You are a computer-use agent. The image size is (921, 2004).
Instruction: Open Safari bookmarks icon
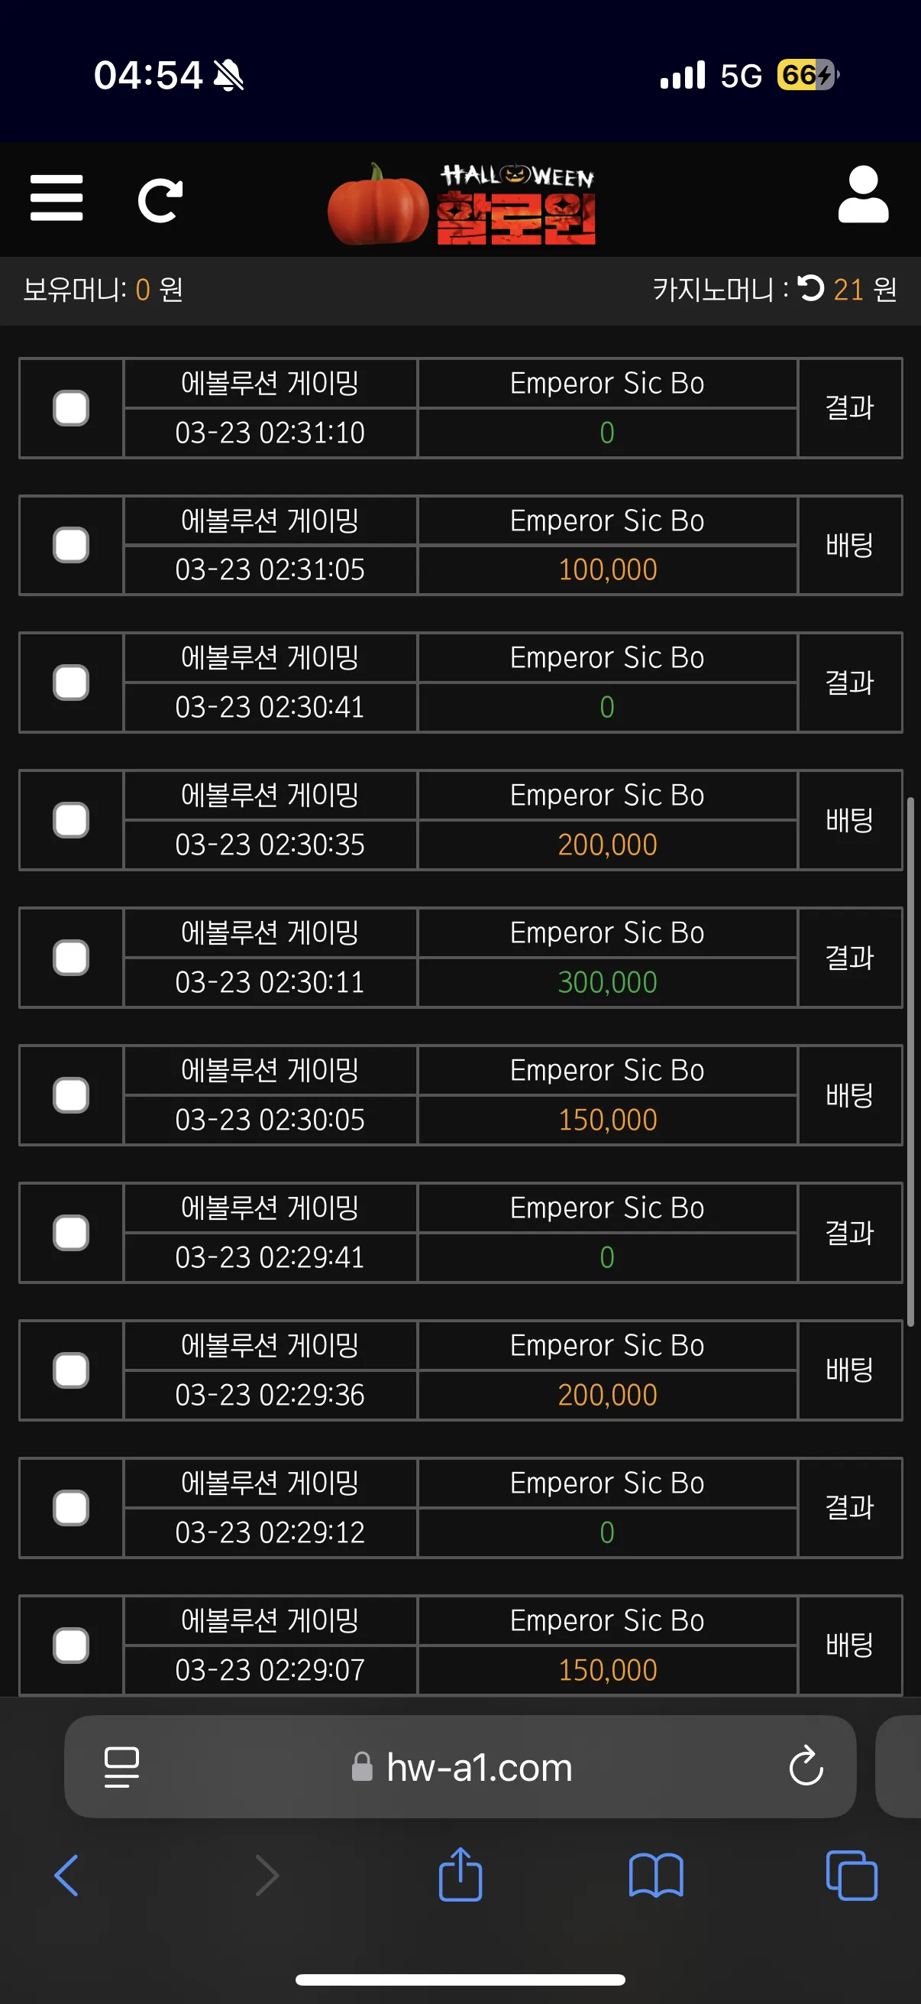656,1876
